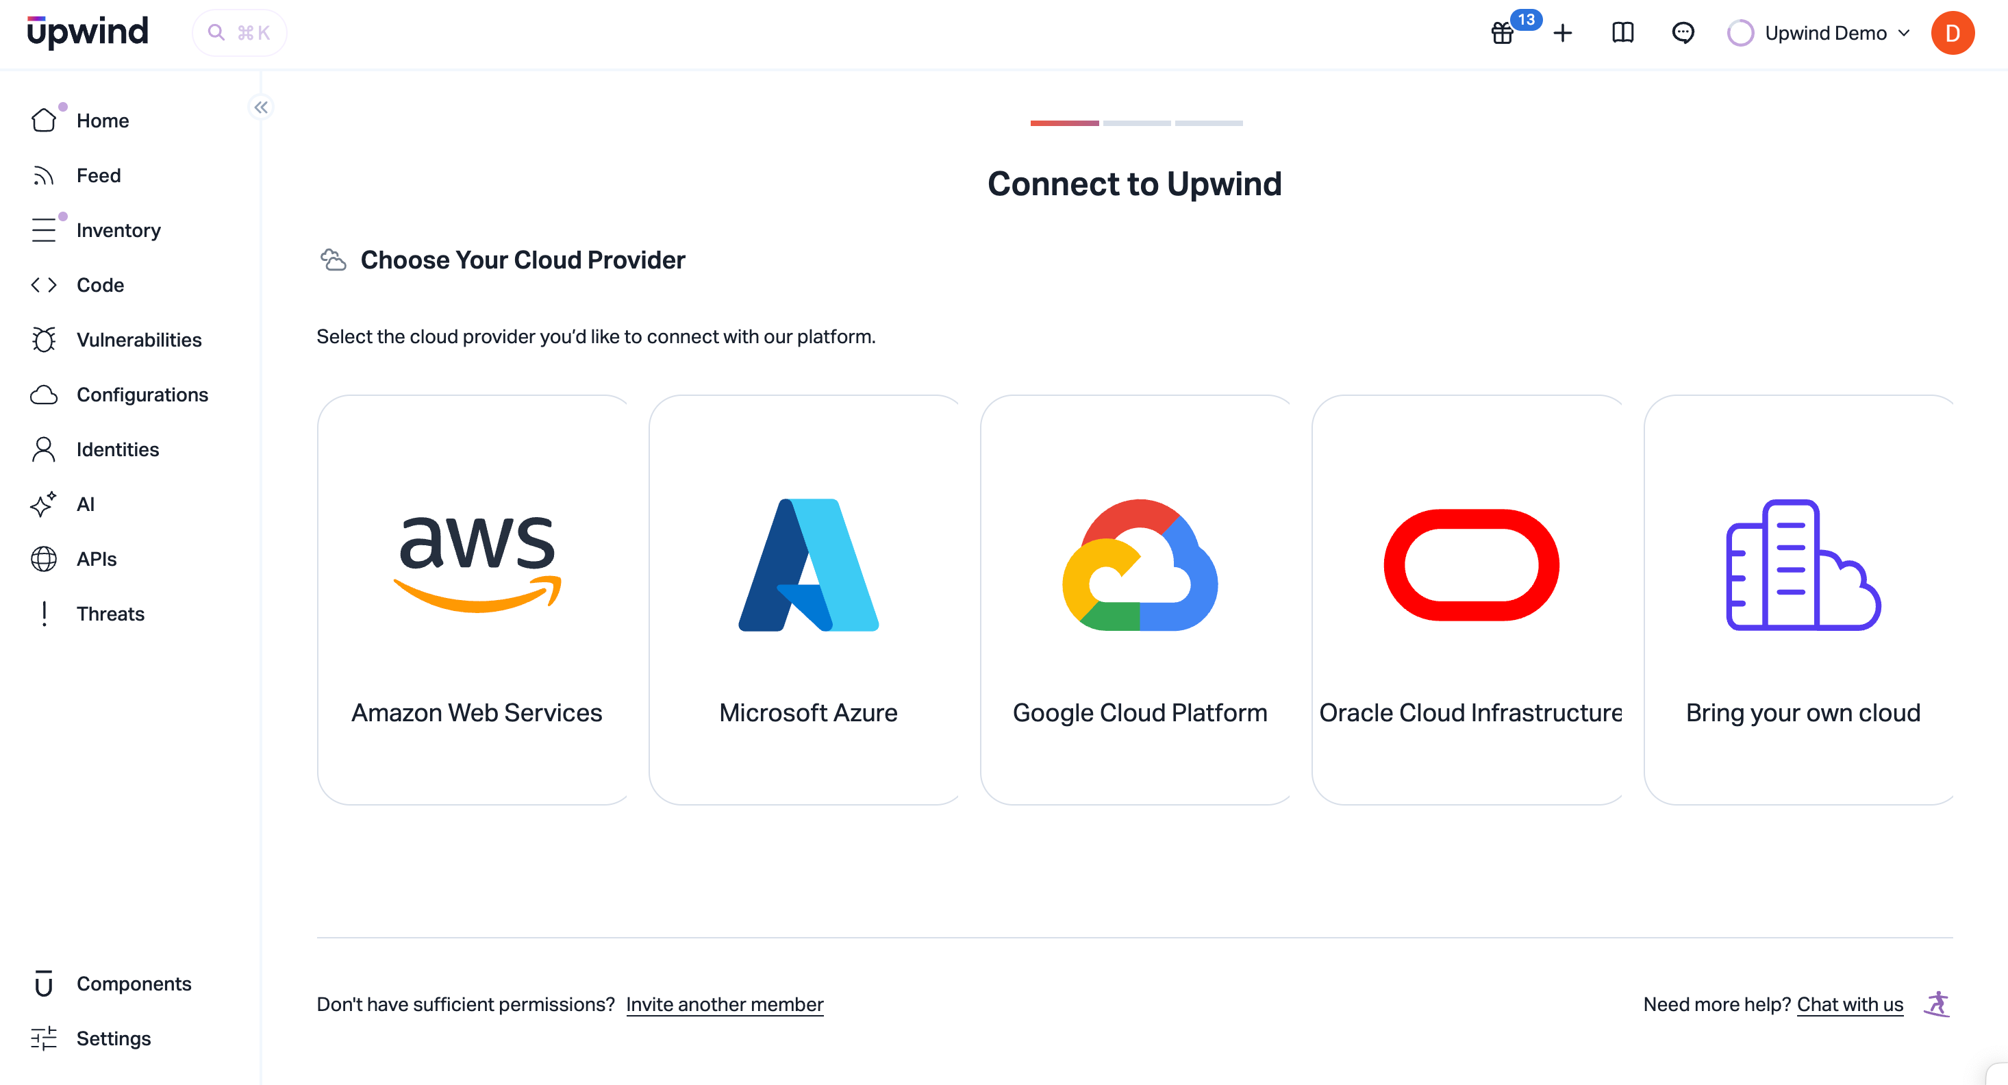
Task: Open APIs in the sidebar
Action: click(x=97, y=559)
